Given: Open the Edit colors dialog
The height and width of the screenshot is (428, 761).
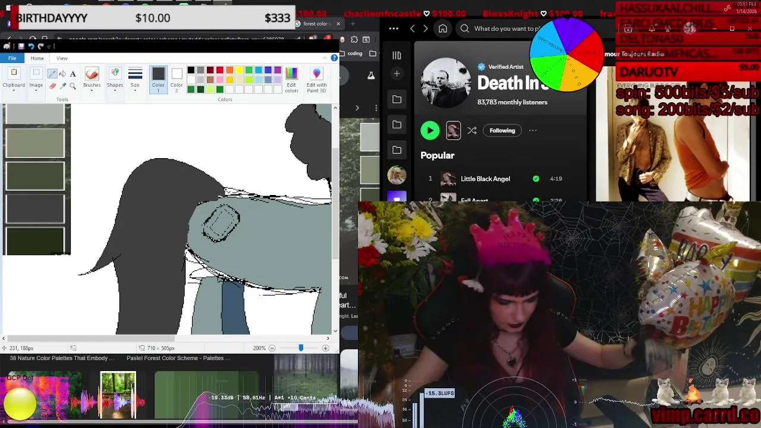Looking at the screenshot, I should [x=291, y=79].
